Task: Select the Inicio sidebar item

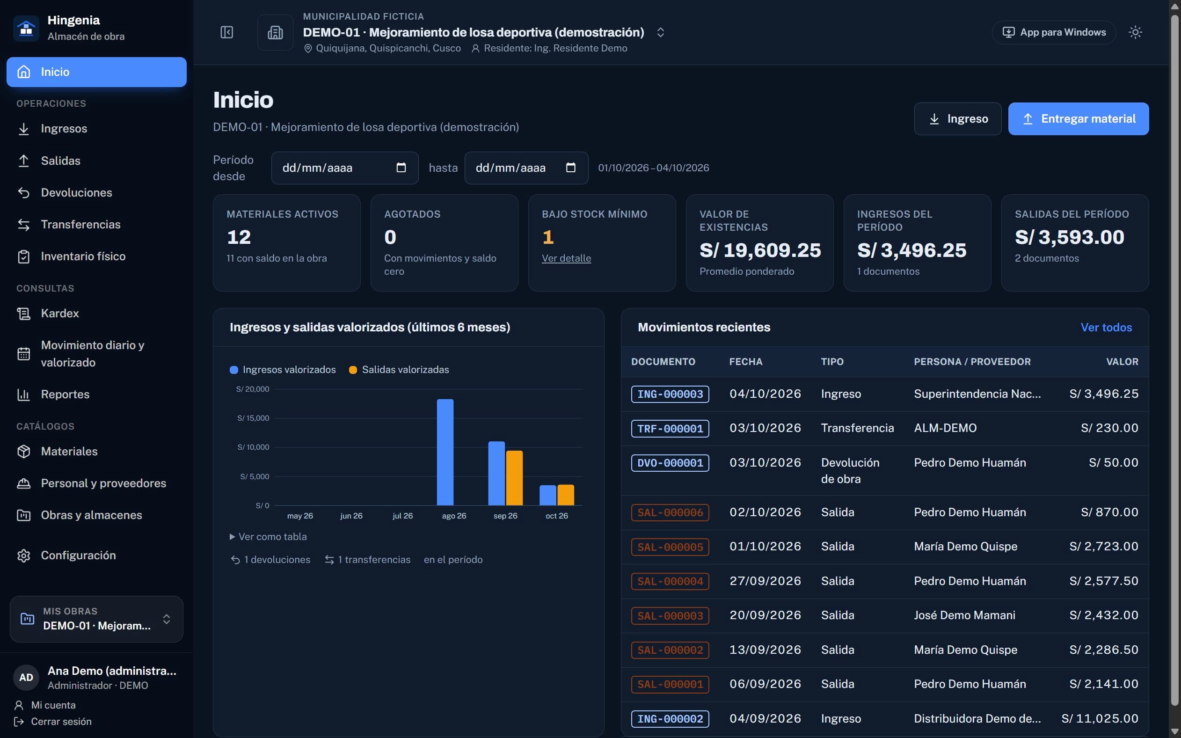Action: (97, 72)
